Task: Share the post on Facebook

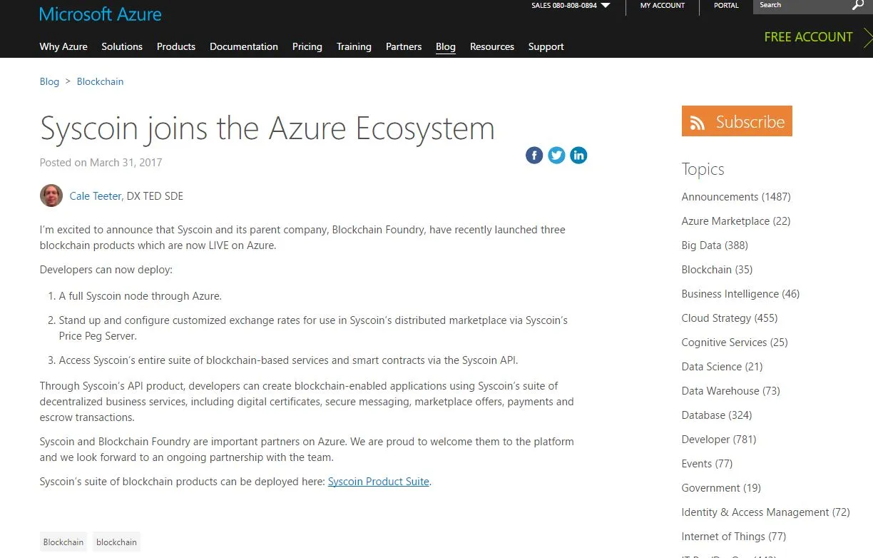Action: [534, 155]
